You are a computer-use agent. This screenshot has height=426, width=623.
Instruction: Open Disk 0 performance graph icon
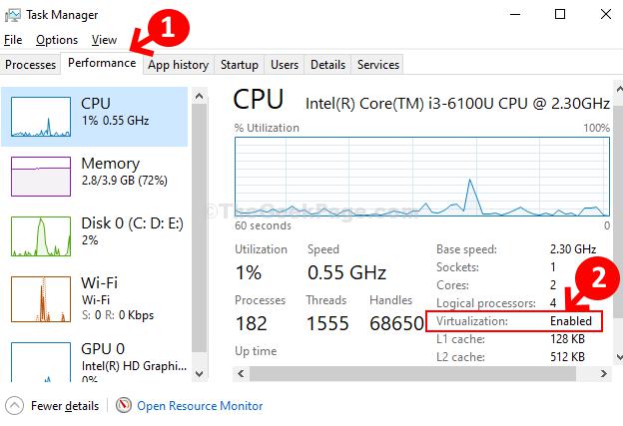point(41,236)
